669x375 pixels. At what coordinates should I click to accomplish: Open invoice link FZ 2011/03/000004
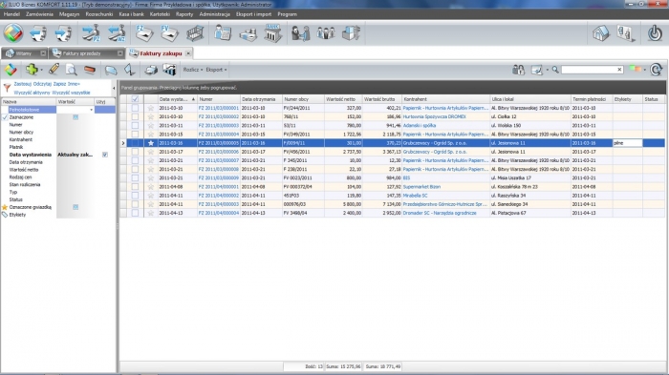[x=219, y=135]
